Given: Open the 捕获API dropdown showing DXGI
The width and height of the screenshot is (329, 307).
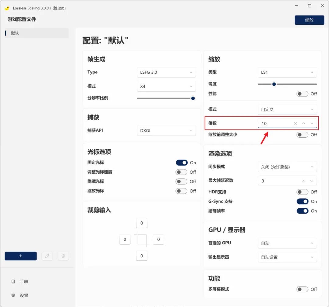Looking at the screenshot, I should pos(166,131).
